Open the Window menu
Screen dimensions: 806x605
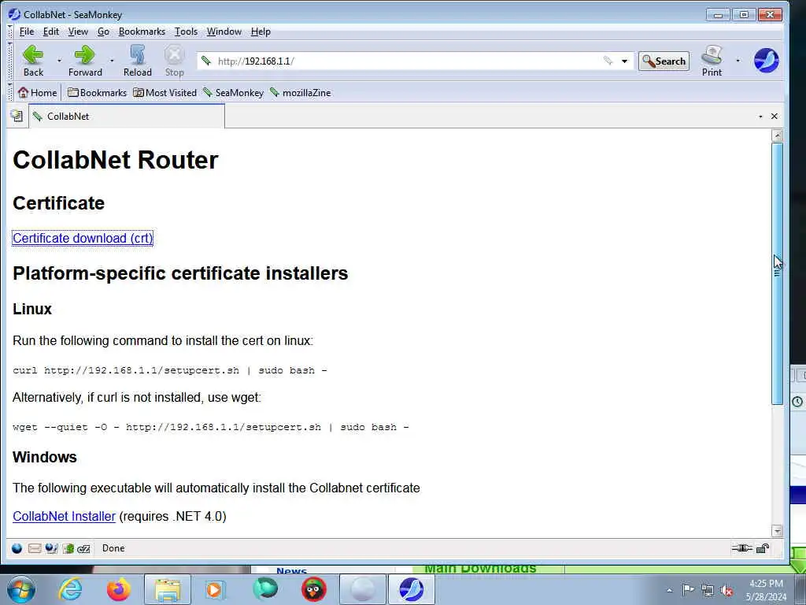point(224,32)
